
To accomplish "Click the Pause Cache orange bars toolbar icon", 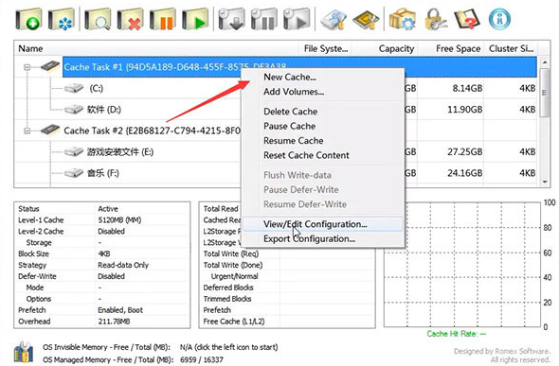I will coord(163,19).
